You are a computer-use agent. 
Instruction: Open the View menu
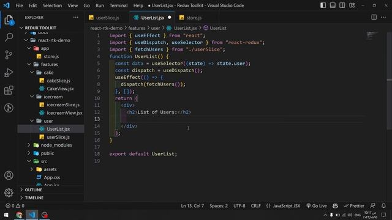click(72, 5)
